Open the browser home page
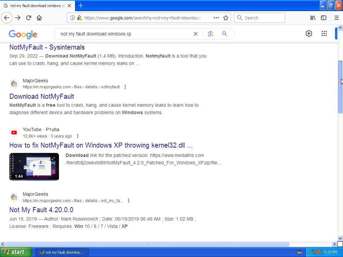The image size is (343, 257). tap(39, 18)
